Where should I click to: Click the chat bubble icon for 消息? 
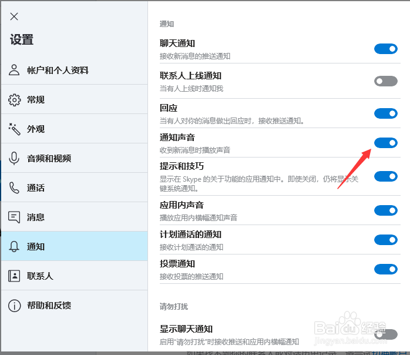(x=15, y=217)
